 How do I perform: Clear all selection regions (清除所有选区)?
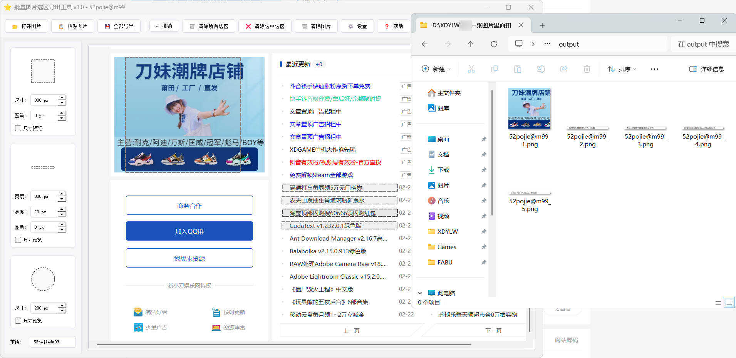click(x=209, y=26)
